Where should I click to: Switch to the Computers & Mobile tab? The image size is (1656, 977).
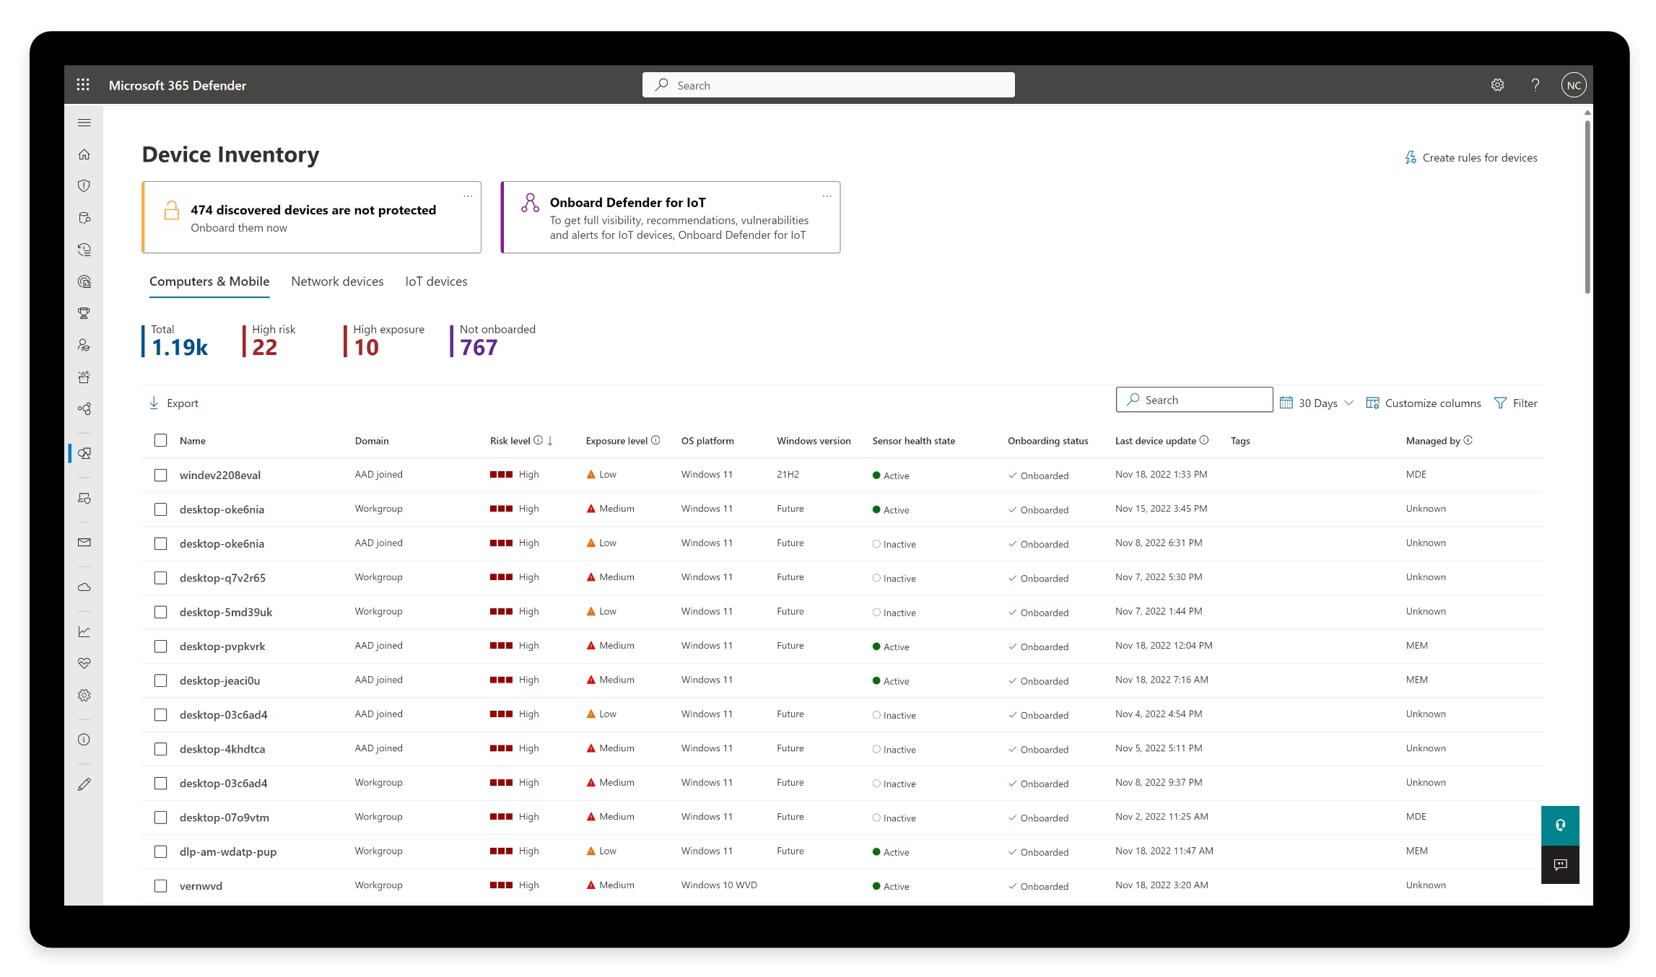tap(209, 281)
